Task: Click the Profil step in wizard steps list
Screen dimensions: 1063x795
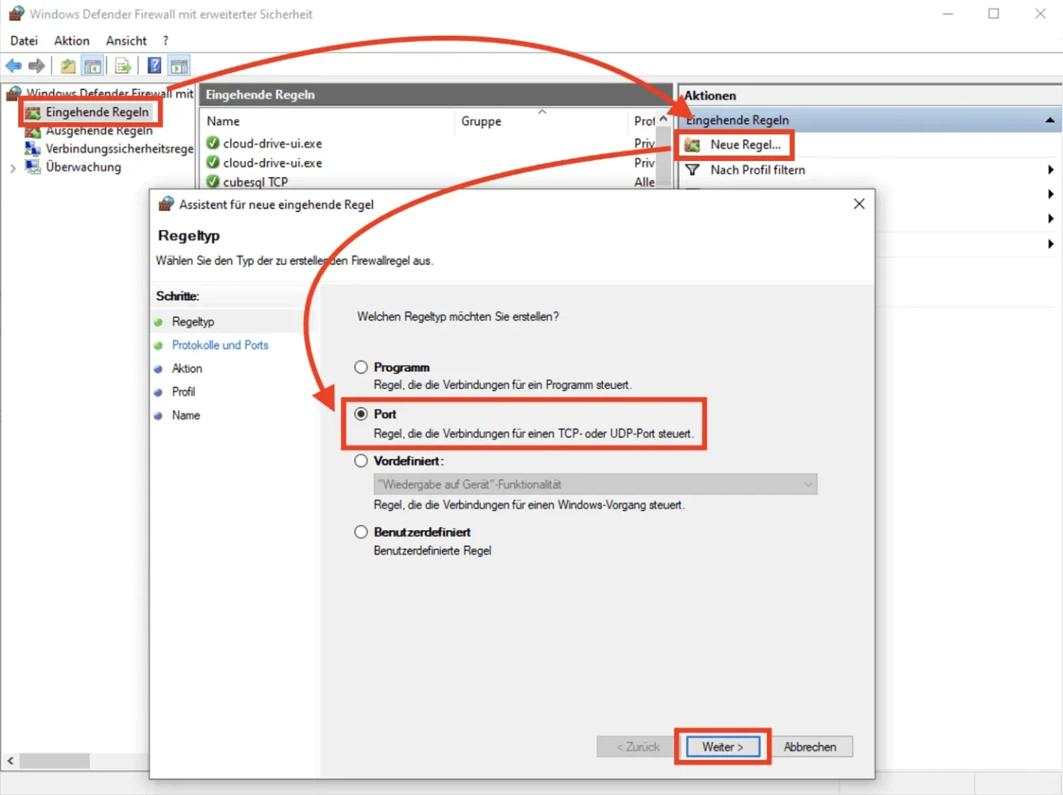Action: coord(183,392)
